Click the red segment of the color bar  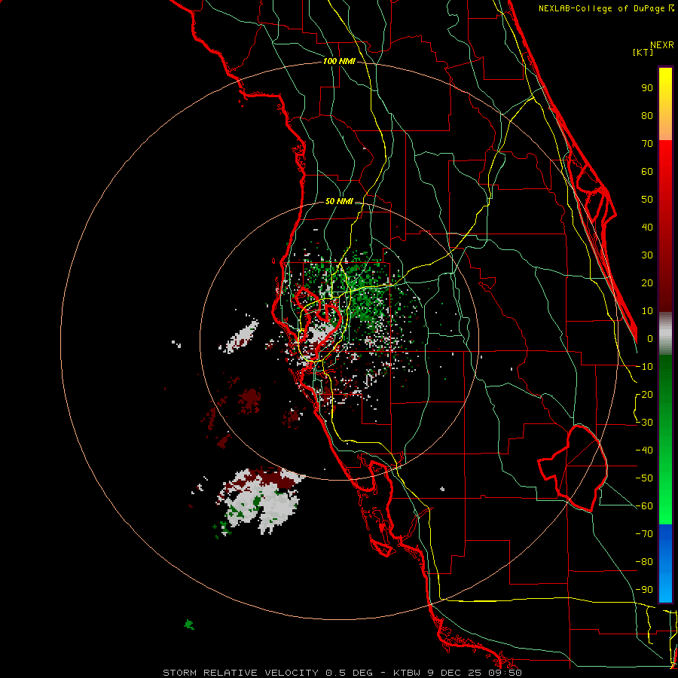click(665, 226)
